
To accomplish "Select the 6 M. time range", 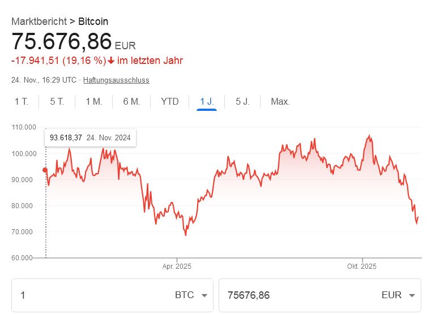I will click(x=131, y=102).
